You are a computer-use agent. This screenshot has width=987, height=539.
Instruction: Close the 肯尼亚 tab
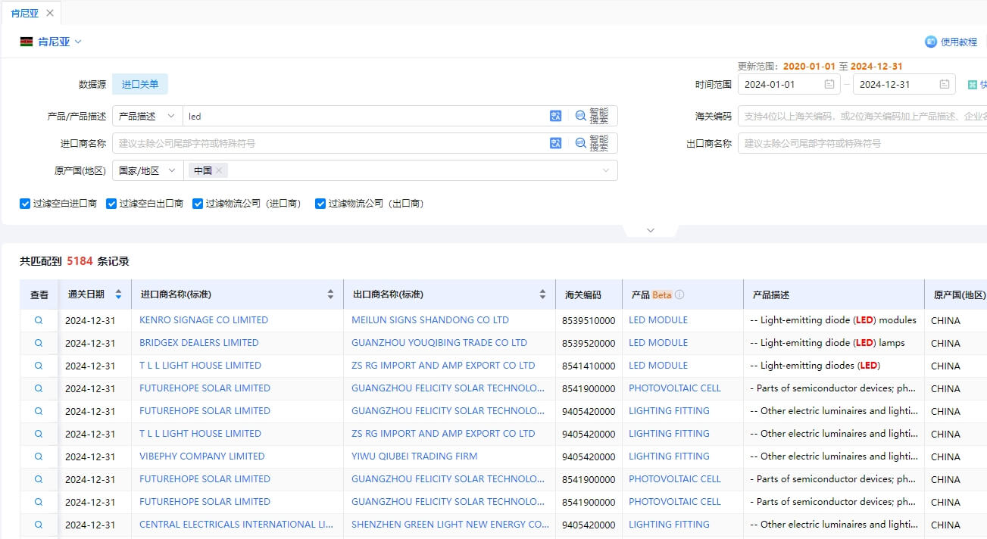coord(50,13)
